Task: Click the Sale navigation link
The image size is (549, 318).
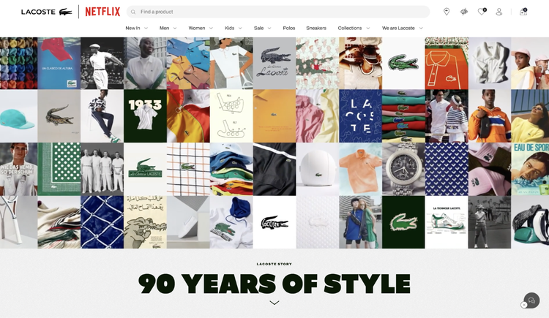Action: tap(258, 29)
